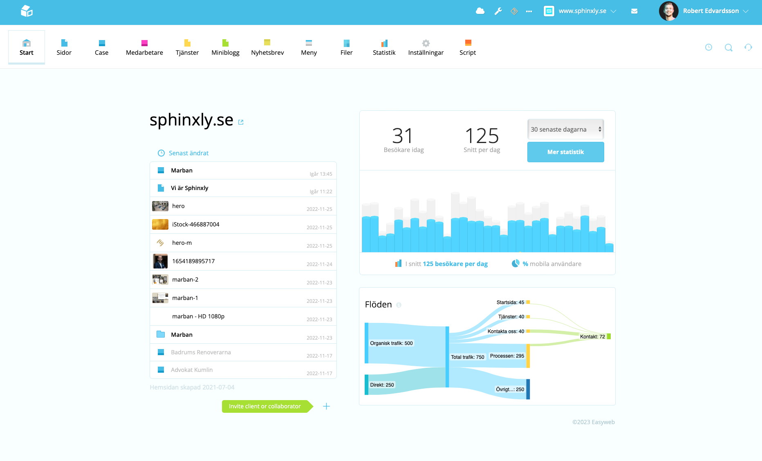
Task: Contact support via the headset icon
Action: 749,47
